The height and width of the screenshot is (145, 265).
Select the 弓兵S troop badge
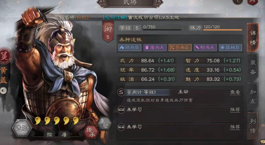(180, 48)
